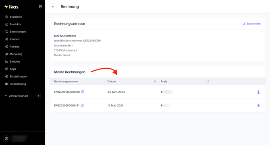Click the Rechnungsnummer column header
The image size is (270, 145).
pos(66,82)
